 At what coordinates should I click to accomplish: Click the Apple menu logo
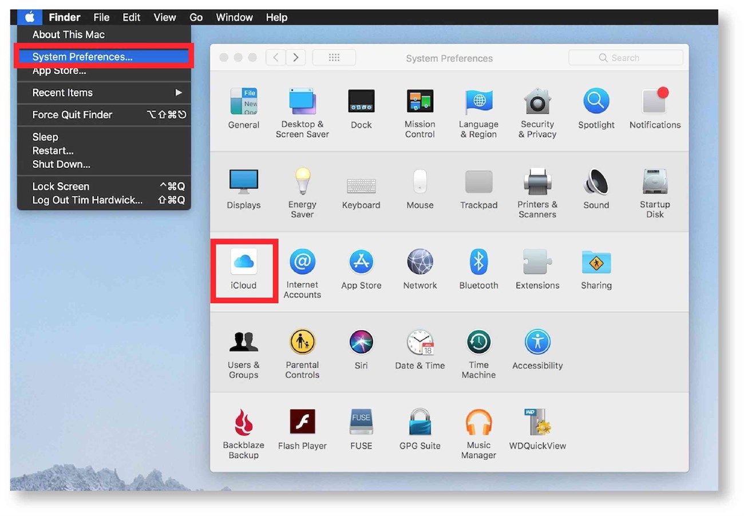(x=30, y=17)
